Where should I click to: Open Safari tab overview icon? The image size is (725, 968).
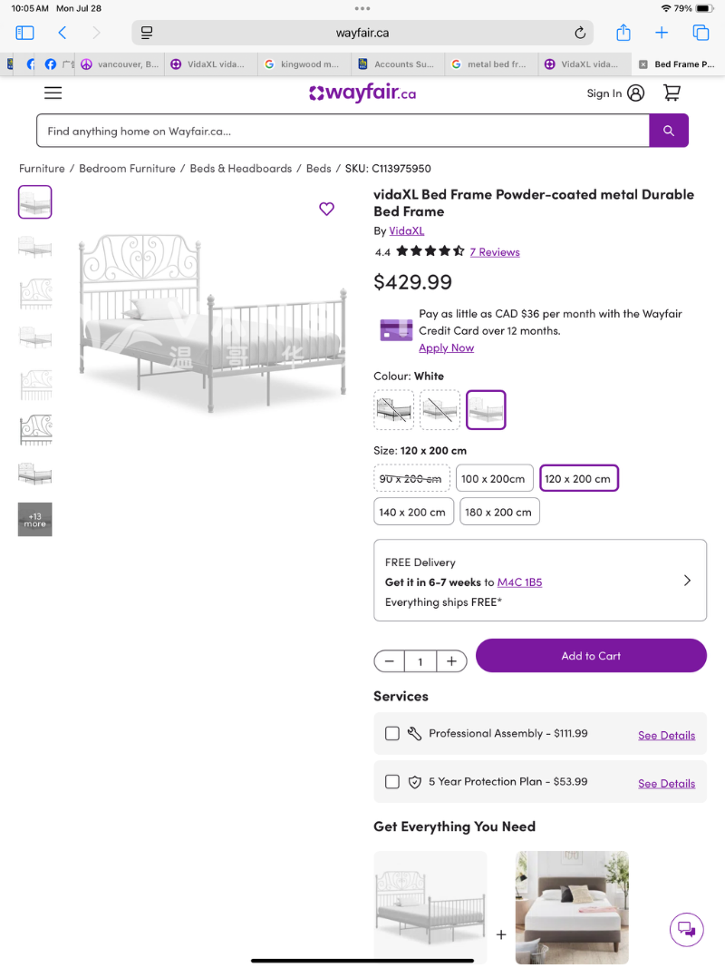(x=701, y=33)
